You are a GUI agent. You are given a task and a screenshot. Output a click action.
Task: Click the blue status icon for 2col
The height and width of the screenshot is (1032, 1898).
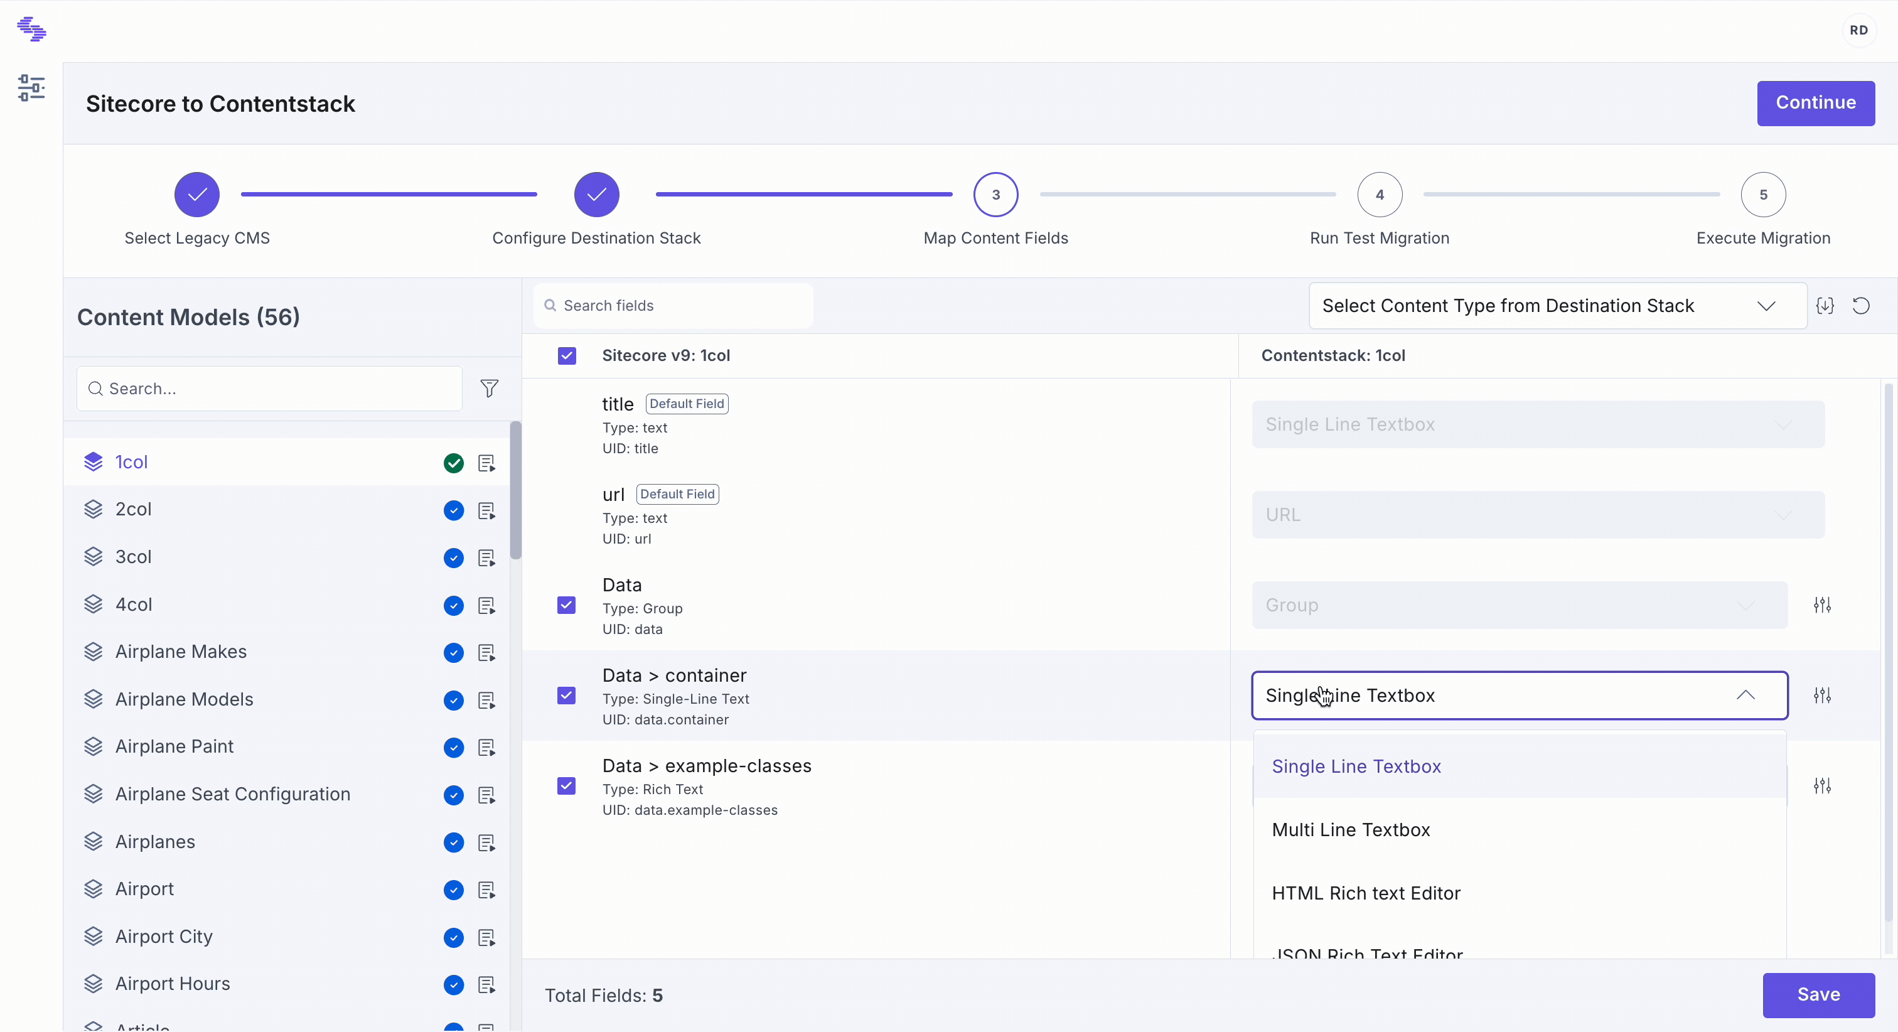(x=454, y=510)
